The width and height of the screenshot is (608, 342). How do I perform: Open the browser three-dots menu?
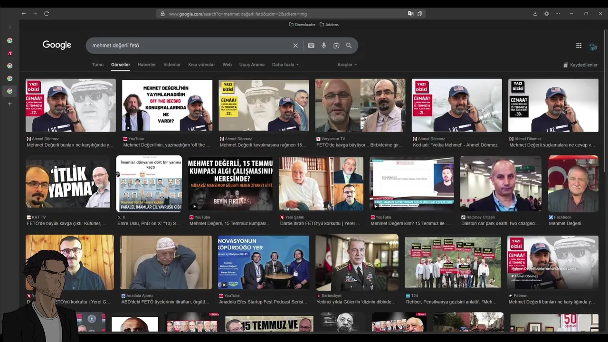pos(559,14)
